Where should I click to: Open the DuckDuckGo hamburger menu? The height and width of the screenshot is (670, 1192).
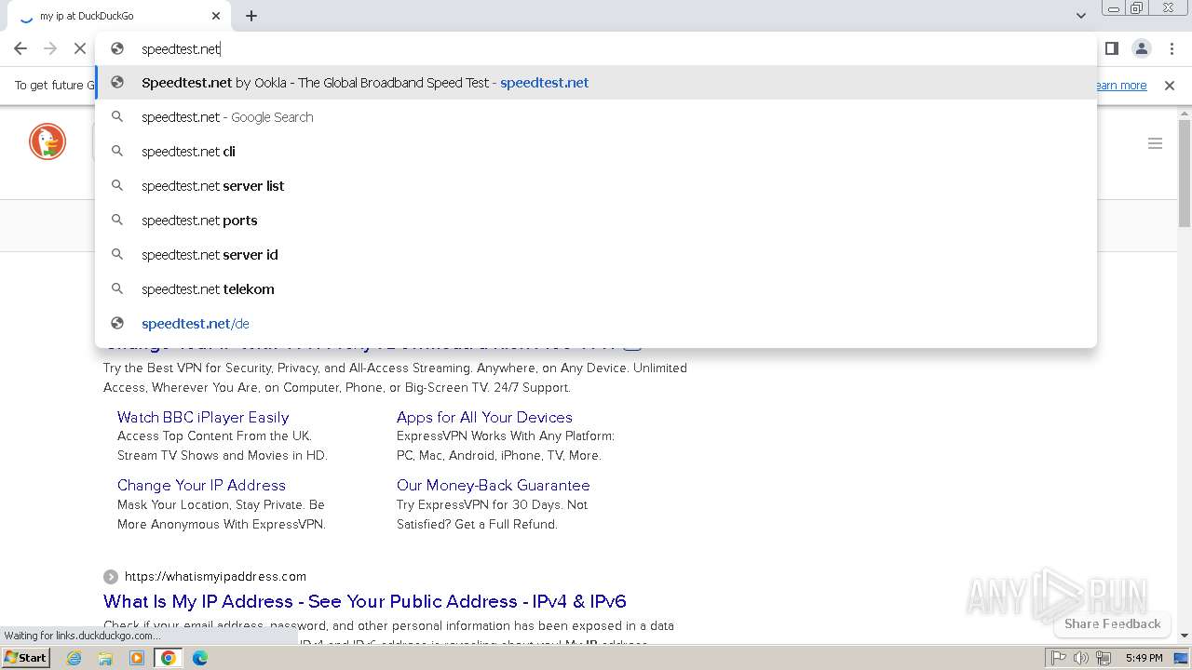coord(1155,143)
